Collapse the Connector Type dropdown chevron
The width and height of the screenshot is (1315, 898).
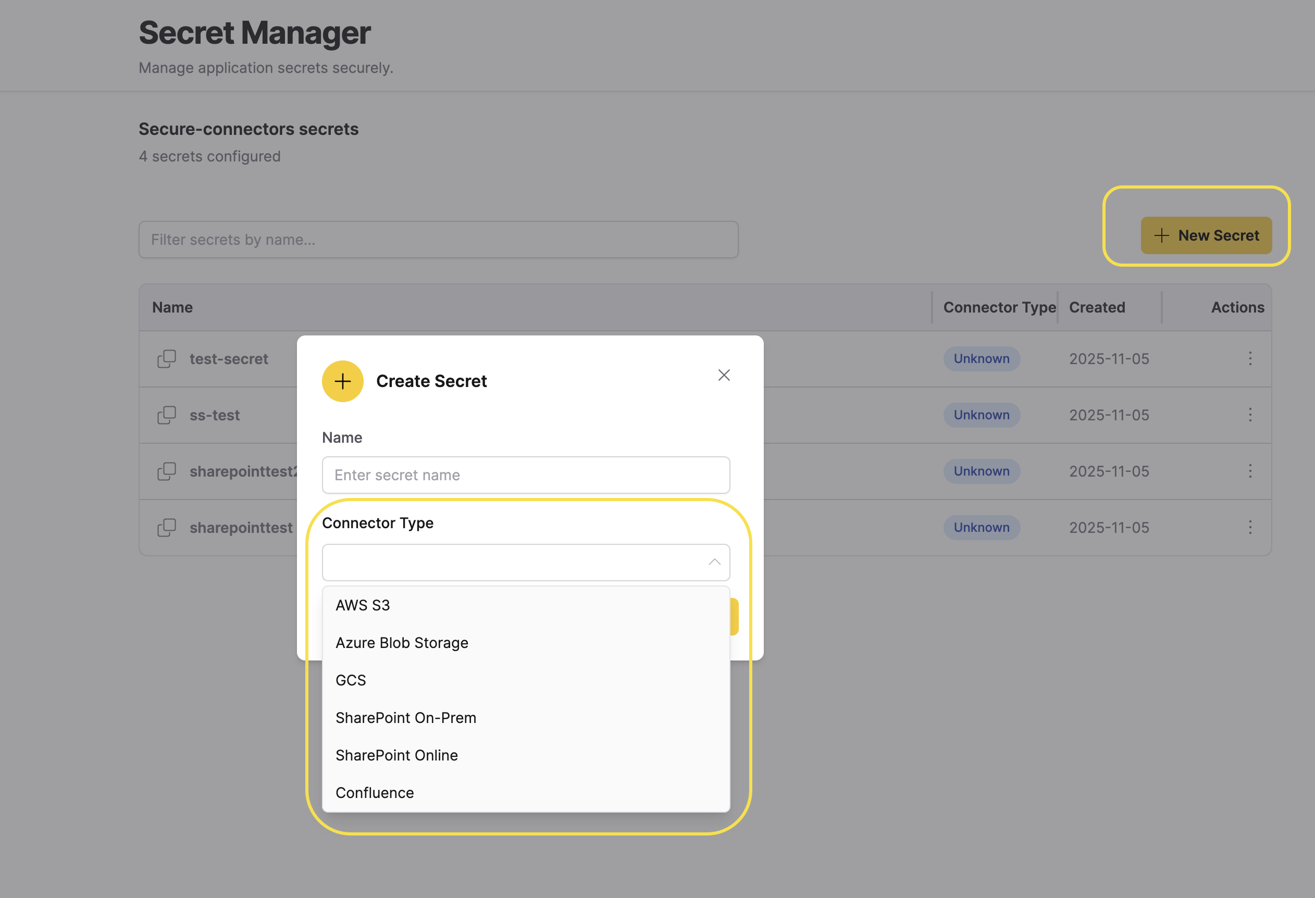pyautogui.click(x=714, y=562)
